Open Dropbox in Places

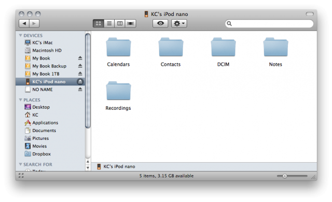(x=50, y=154)
